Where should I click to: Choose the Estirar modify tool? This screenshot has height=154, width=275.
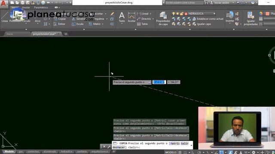[x=59, y=24]
